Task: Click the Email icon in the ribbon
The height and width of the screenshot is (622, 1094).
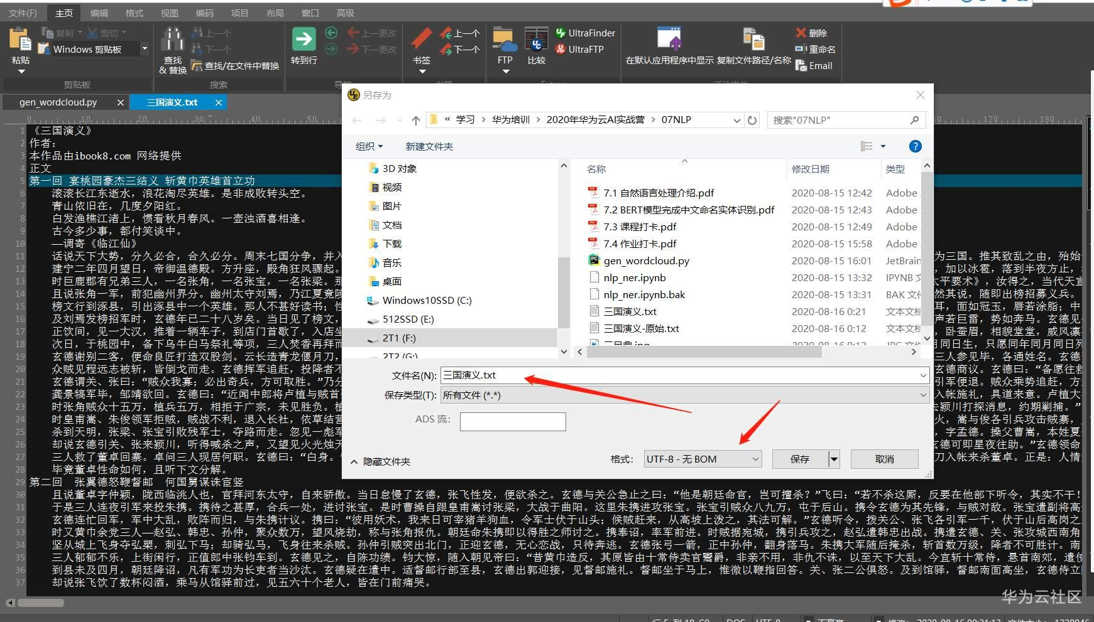Action: point(801,65)
